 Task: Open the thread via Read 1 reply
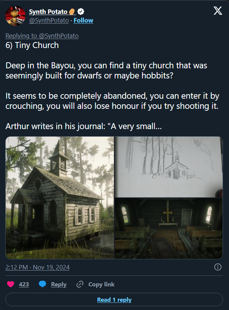coord(114,299)
